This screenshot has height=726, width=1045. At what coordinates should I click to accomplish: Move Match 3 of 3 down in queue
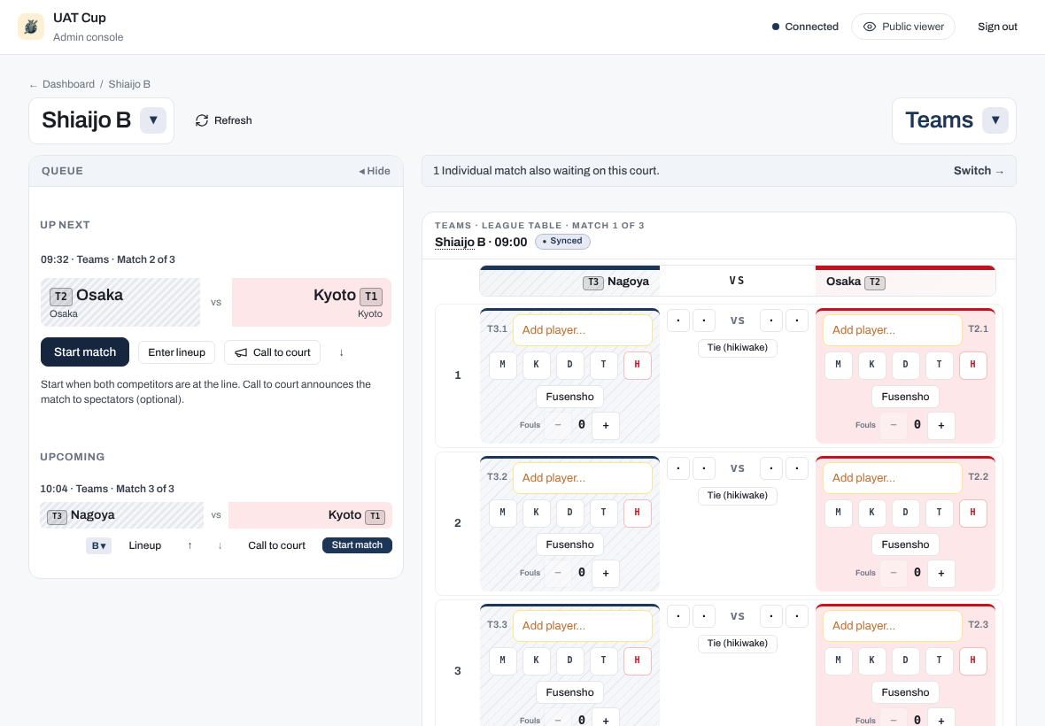tap(220, 545)
